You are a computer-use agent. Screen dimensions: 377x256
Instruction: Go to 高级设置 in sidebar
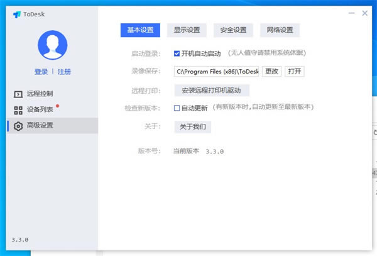pos(52,126)
